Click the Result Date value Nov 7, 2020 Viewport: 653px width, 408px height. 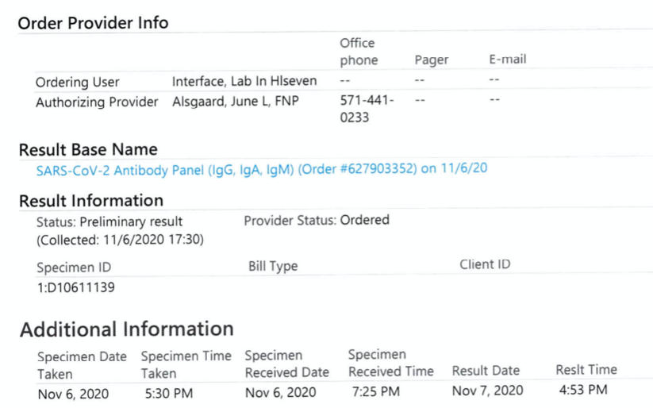tap(488, 391)
